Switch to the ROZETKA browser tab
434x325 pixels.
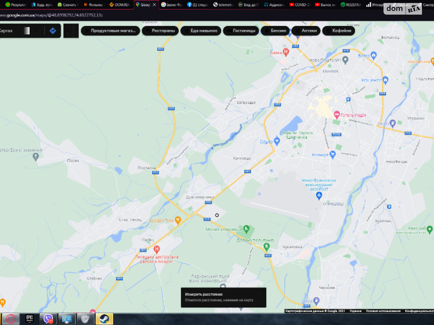click(351, 5)
